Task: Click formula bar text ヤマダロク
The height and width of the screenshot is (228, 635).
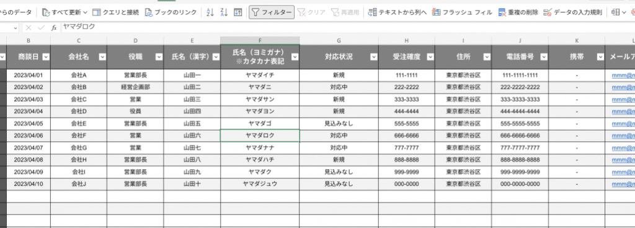Action: tap(79, 27)
